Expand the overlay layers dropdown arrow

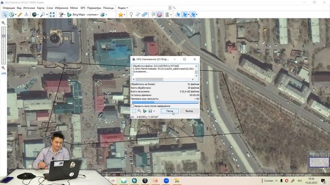(106, 14)
